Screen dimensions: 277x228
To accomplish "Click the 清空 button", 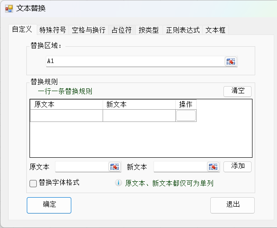I will click(x=237, y=91).
